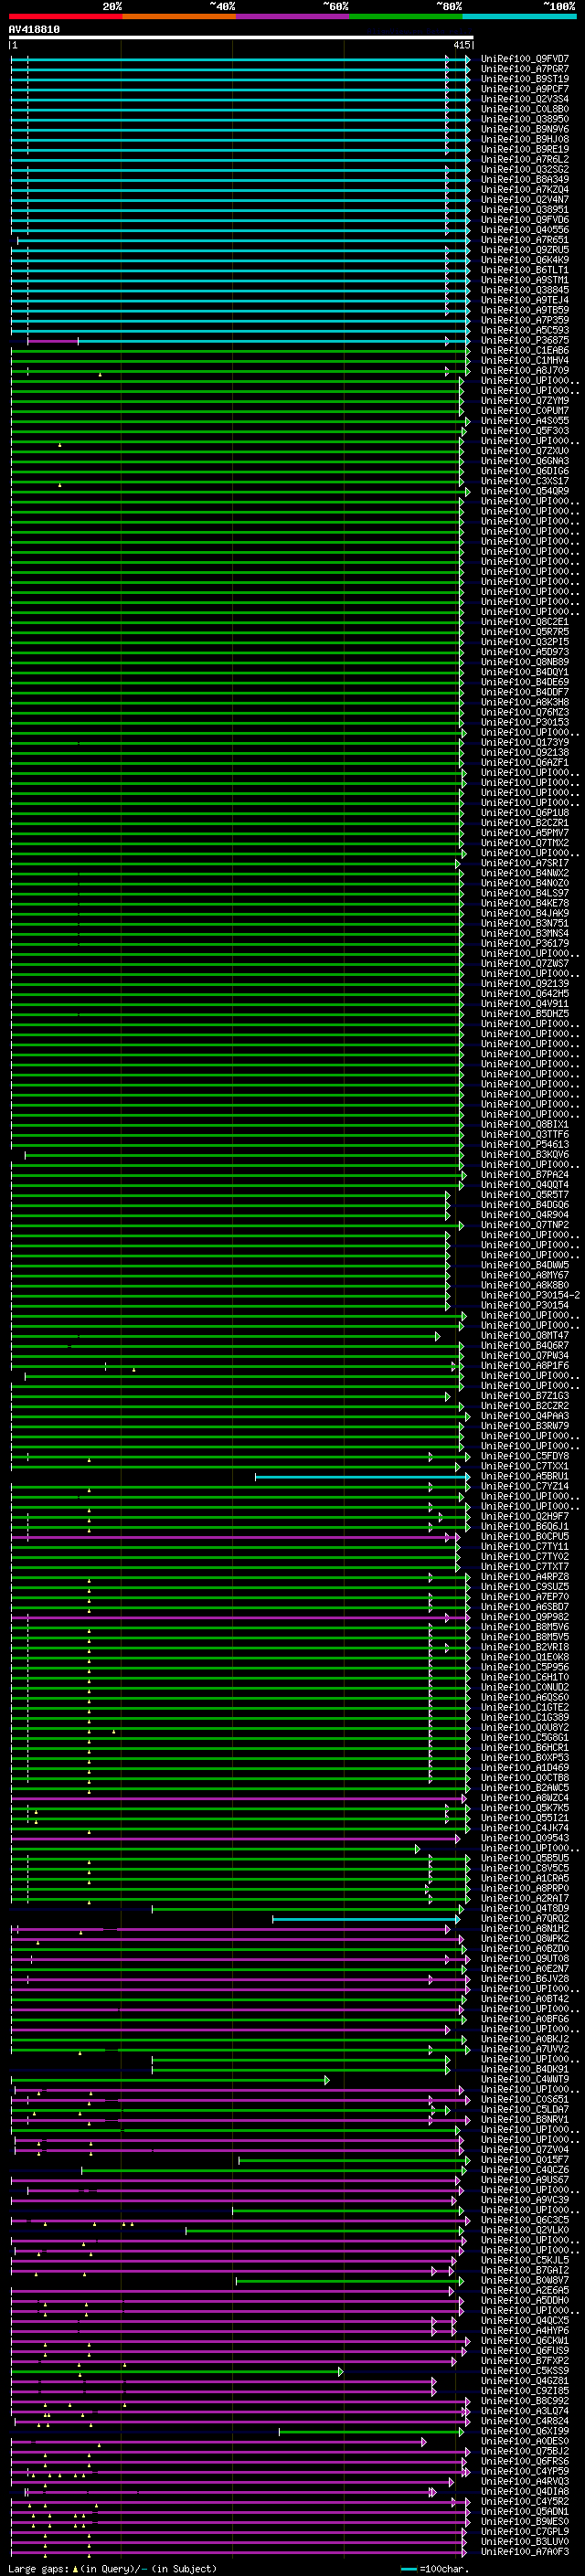Image resolution: width=585 pixels, height=2576 pixels.
Task: Select the UniRef100_P30154-2 label
Action: point(530,1295)
